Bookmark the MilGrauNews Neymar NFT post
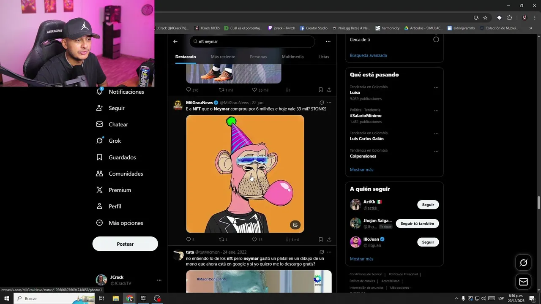 [x=321, y=239]
